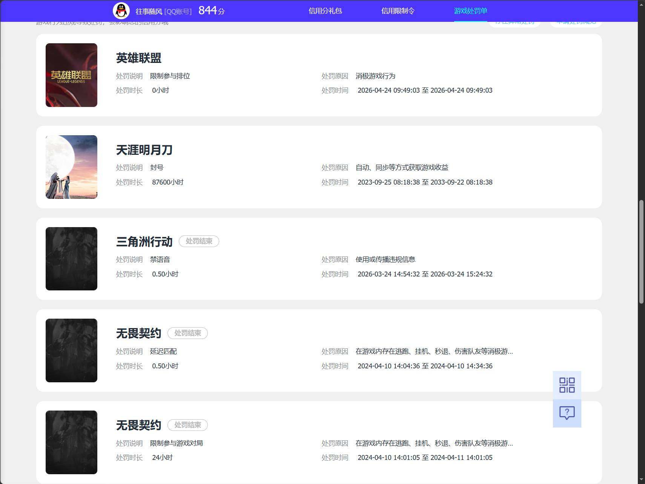The image size is (645, 484).
Task: Click the 24小时 penalty duration
Action: [x=162, y=458]
